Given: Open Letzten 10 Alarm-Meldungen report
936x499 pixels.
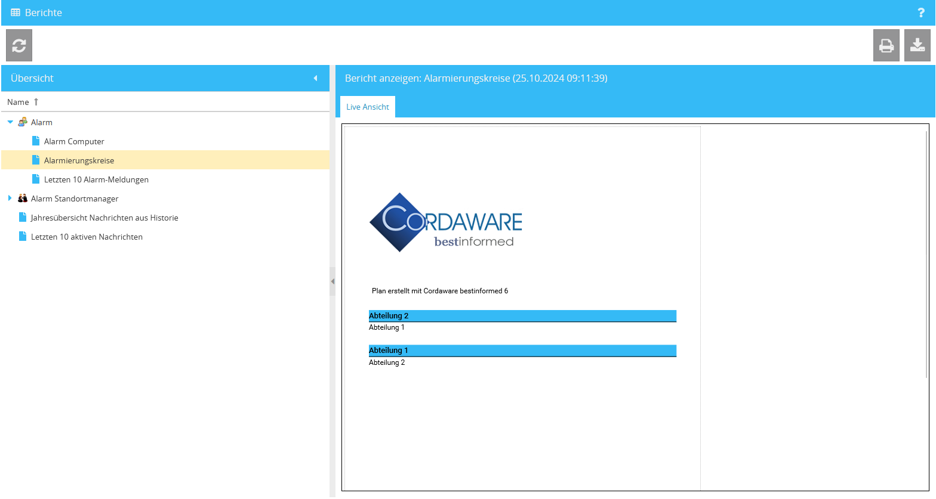Looking at the screenshot, I should (96, 179).
